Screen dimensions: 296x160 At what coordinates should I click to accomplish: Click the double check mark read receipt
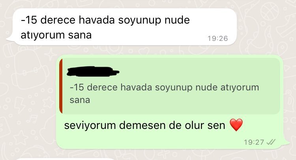tap(271, 142)
